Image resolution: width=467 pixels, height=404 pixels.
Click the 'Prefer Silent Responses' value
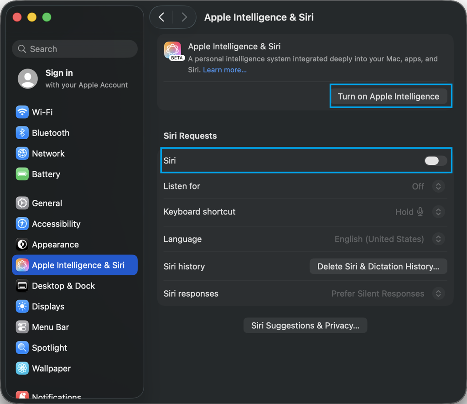tap(378, 294)
